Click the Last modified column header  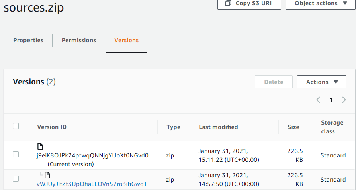(218, 127)
